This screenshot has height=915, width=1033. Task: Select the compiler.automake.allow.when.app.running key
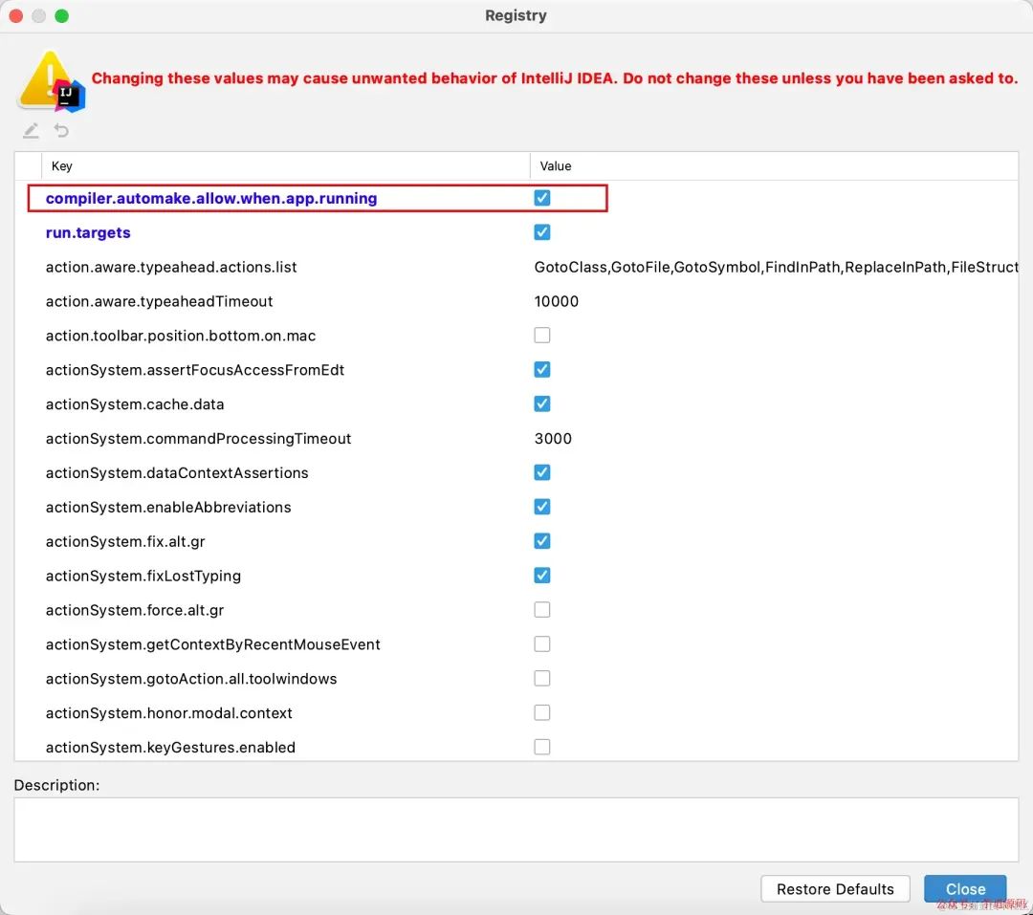tap(211, 198)
